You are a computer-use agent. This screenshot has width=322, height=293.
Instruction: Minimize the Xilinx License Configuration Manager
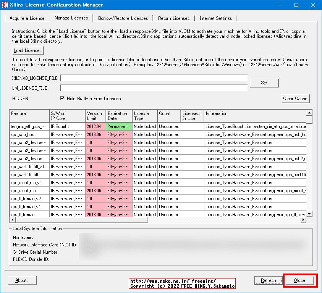(x=280, y=5)
